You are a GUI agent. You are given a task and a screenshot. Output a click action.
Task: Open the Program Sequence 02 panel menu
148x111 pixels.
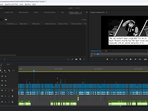107,12
